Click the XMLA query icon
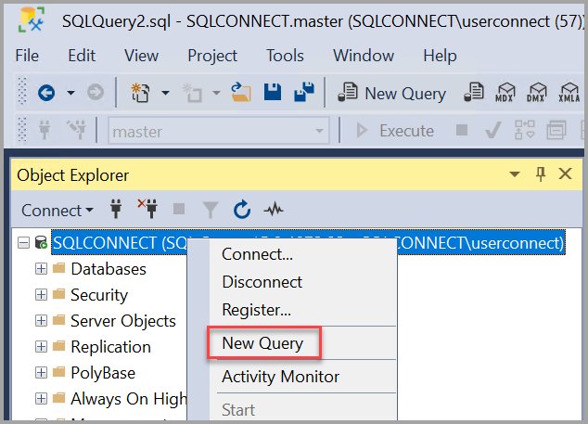The image size is (588, 424). [x=569, y=92]
